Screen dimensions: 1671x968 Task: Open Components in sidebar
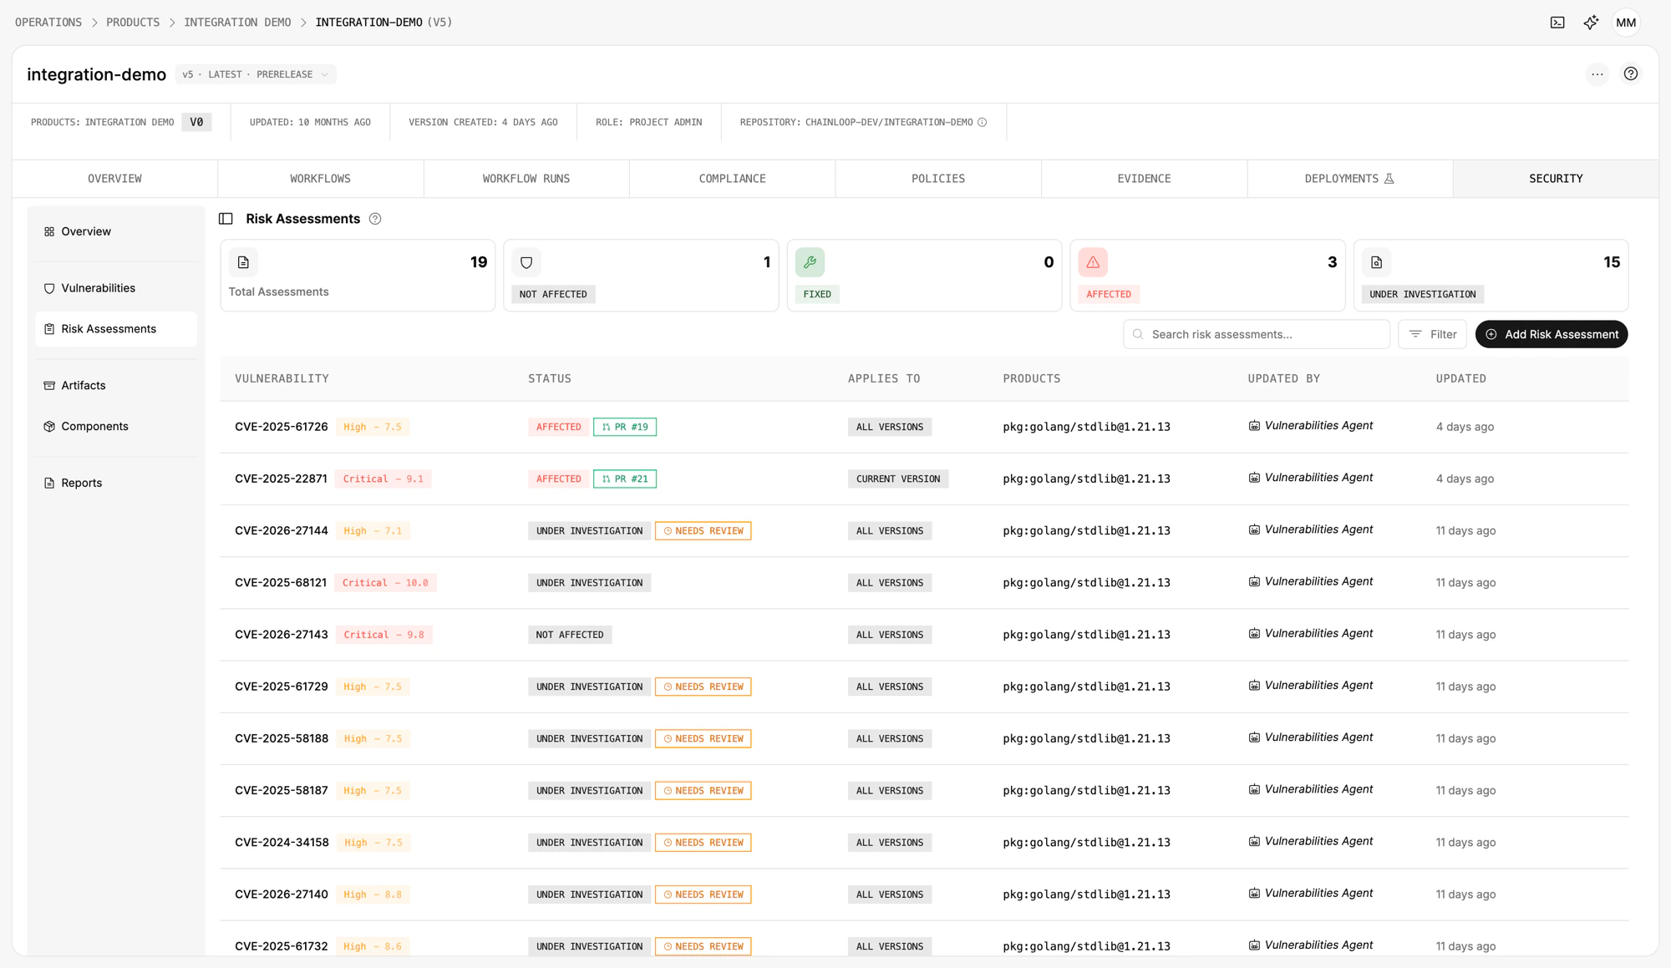(116, 427)
